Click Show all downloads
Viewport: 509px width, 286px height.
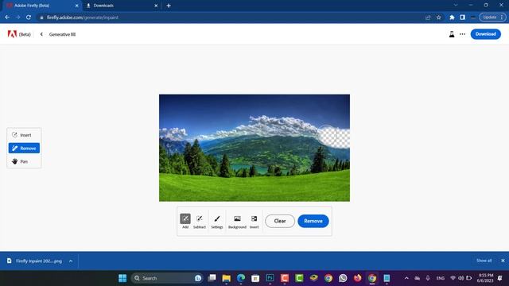484,261
